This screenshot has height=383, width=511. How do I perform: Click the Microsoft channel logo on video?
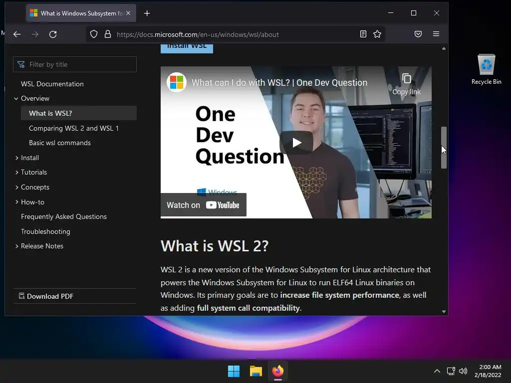click(177, 82)
